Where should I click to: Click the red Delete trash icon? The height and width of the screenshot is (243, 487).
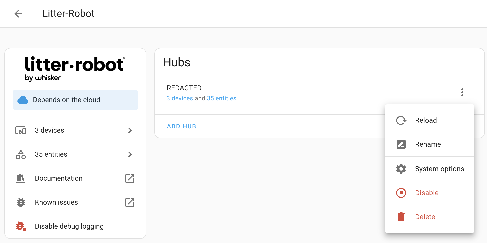click(401, 217)
